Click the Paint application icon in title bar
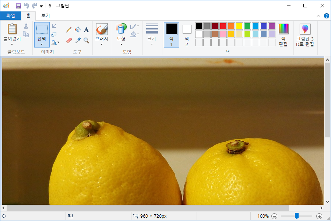Screen dimensions: 331x221 click(x=6, y=6)
